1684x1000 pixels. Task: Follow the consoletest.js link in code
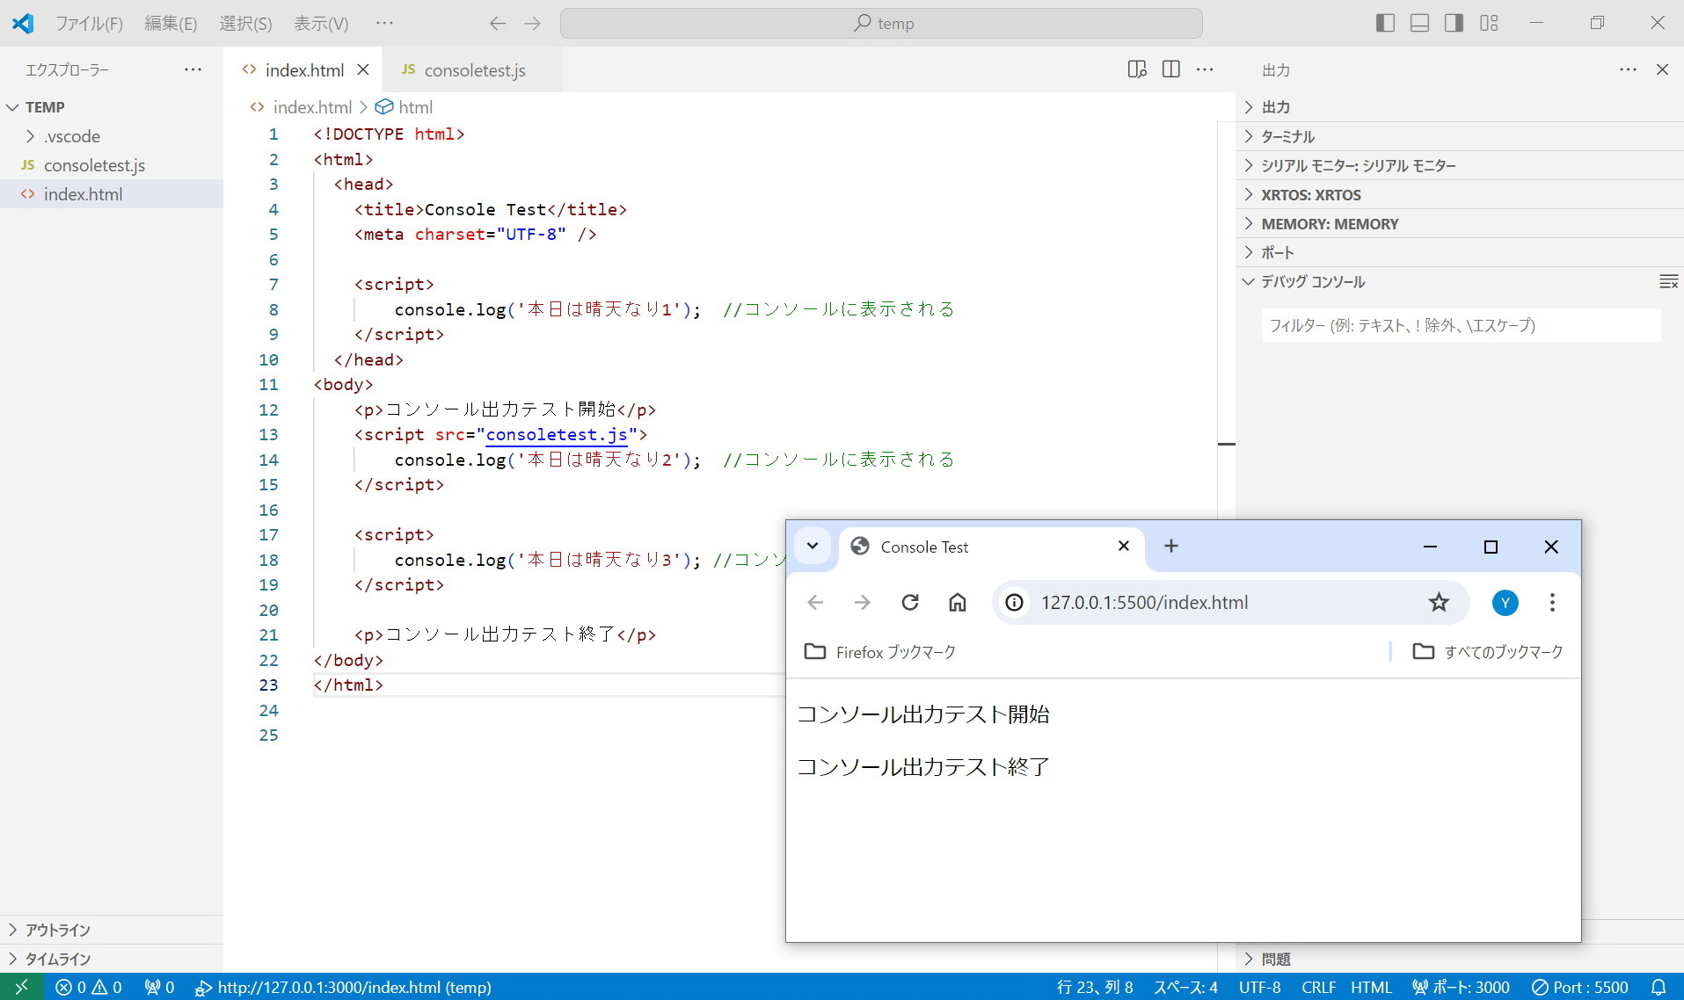557,435
